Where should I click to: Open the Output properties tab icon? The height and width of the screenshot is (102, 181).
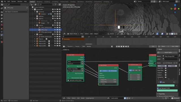click(2, 15)
